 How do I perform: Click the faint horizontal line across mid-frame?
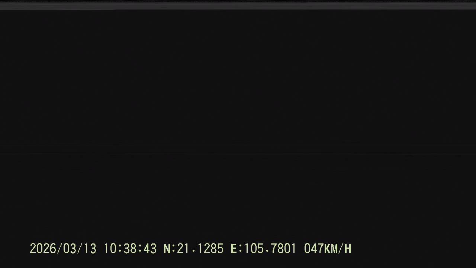coord(238,154)
